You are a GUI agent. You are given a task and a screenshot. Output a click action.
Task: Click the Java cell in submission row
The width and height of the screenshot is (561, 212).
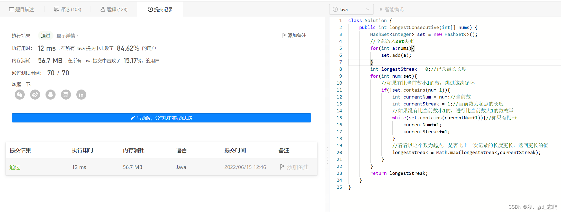181,167
